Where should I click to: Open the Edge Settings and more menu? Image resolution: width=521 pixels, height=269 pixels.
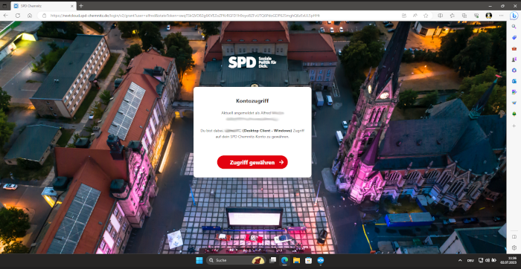pyautogui.click(x=501, y=16)
